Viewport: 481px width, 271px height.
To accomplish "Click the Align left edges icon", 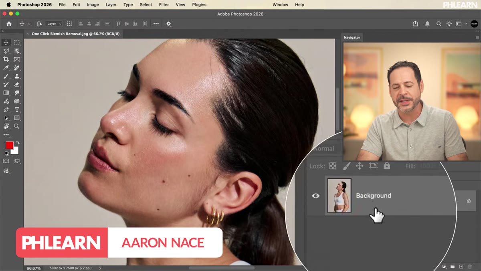I will [x=80, y=24].
